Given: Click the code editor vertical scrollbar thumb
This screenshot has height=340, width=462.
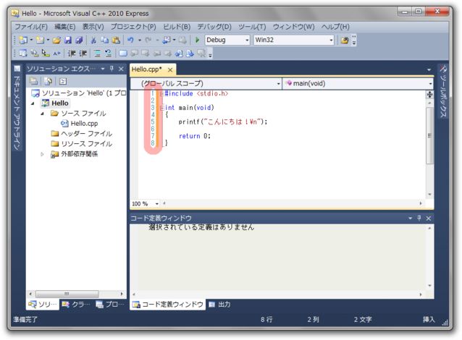Looking at the screenshot, I should pyautogui.click(x=429, y=135).
